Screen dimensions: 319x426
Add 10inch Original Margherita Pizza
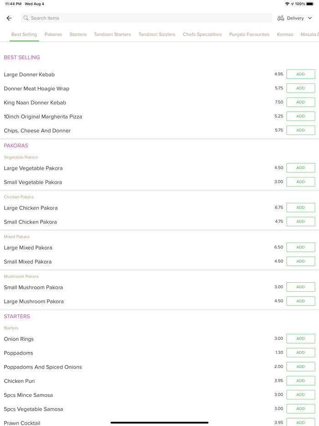click(x=300, y=116)
